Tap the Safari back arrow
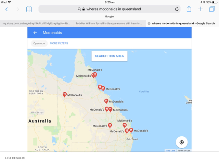 [x=7, y=9]
